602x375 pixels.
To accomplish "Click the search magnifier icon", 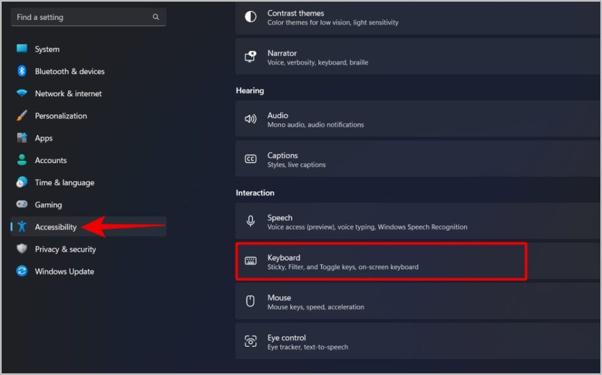I will [x=155, y=17].
